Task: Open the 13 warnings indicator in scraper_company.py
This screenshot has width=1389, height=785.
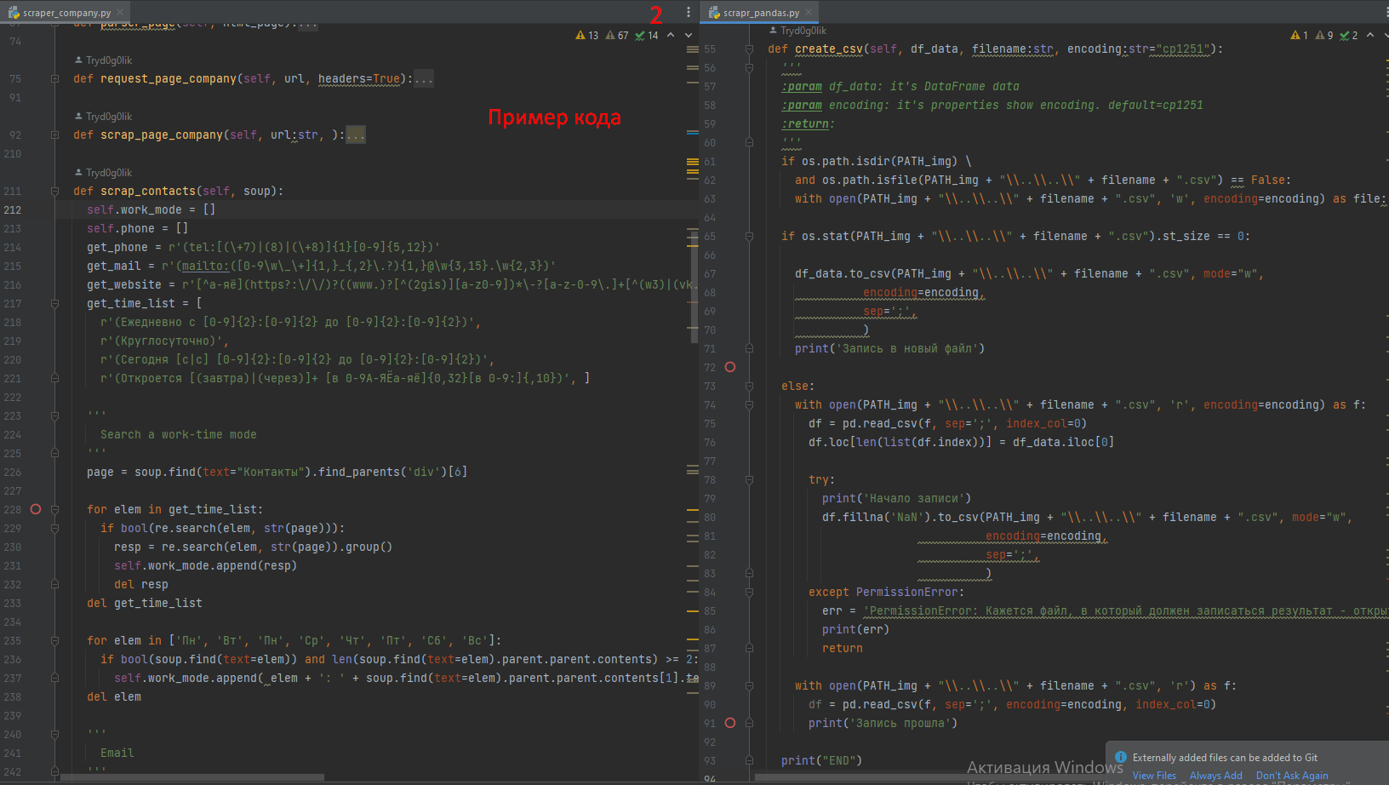Action: (587, 36)
